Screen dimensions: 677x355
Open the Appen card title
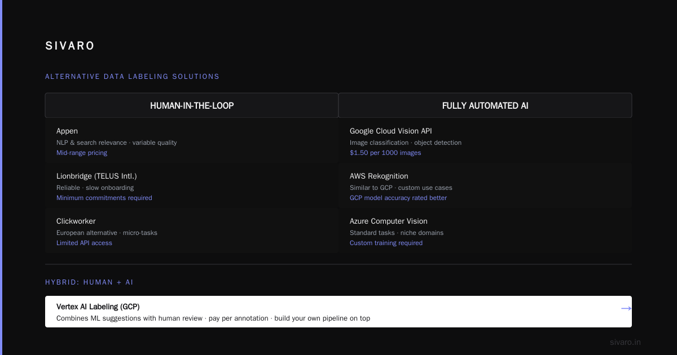[67, 131]
